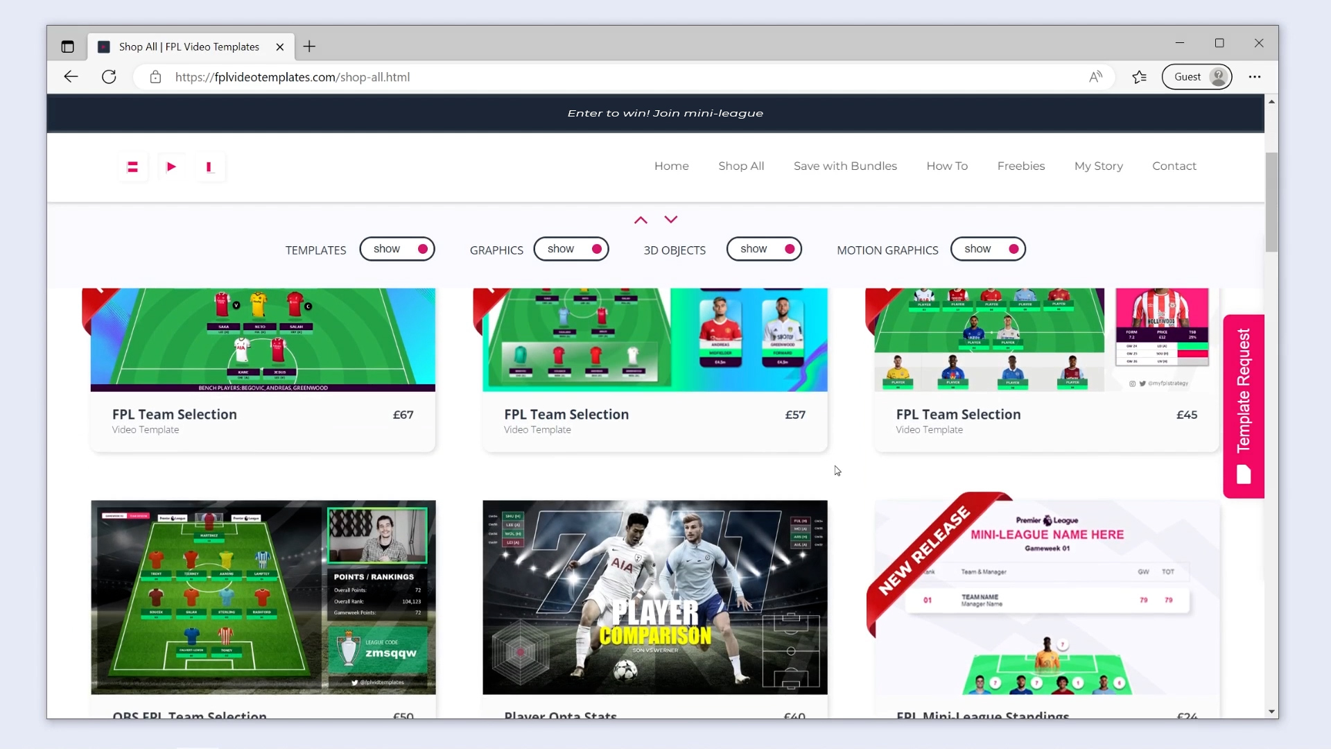Switch to Shop All navigation item
1331x749 pixels.
tap(741, 166)
